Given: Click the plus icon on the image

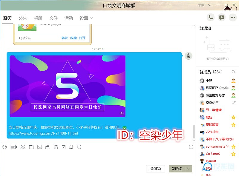Looking at the screenshot, I should click(122, 113).
